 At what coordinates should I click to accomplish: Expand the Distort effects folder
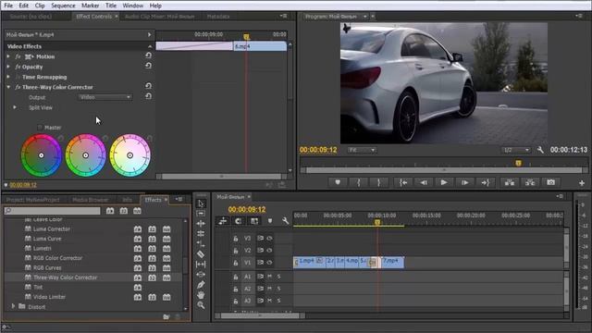(x=14, y=306)
